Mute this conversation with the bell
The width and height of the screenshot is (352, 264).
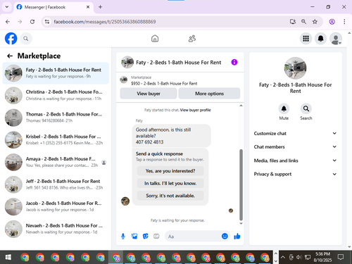284,108
